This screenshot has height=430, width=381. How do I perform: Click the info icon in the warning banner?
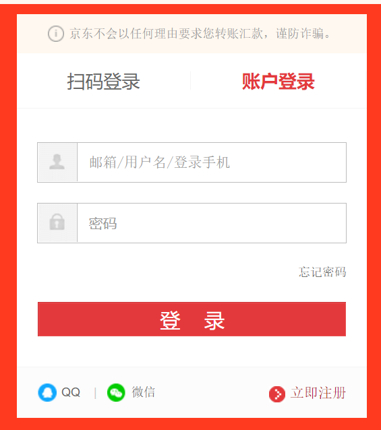click(56, 34)
